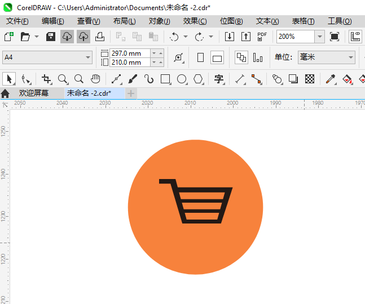Save the document floppy icon
Screen dimensions: 365x304
coord(51,37)
